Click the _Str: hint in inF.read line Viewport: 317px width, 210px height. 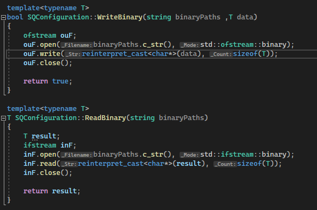tap(69, 164)
